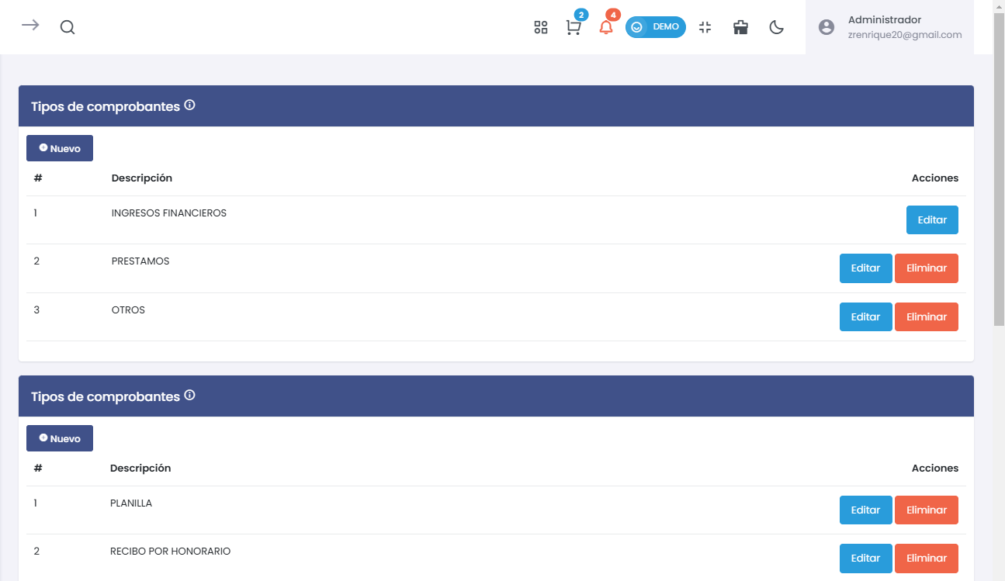The height and width of the screenshot is (581, 1005).
Task: Delete the PLANILLA row
Action: point(926,510)
